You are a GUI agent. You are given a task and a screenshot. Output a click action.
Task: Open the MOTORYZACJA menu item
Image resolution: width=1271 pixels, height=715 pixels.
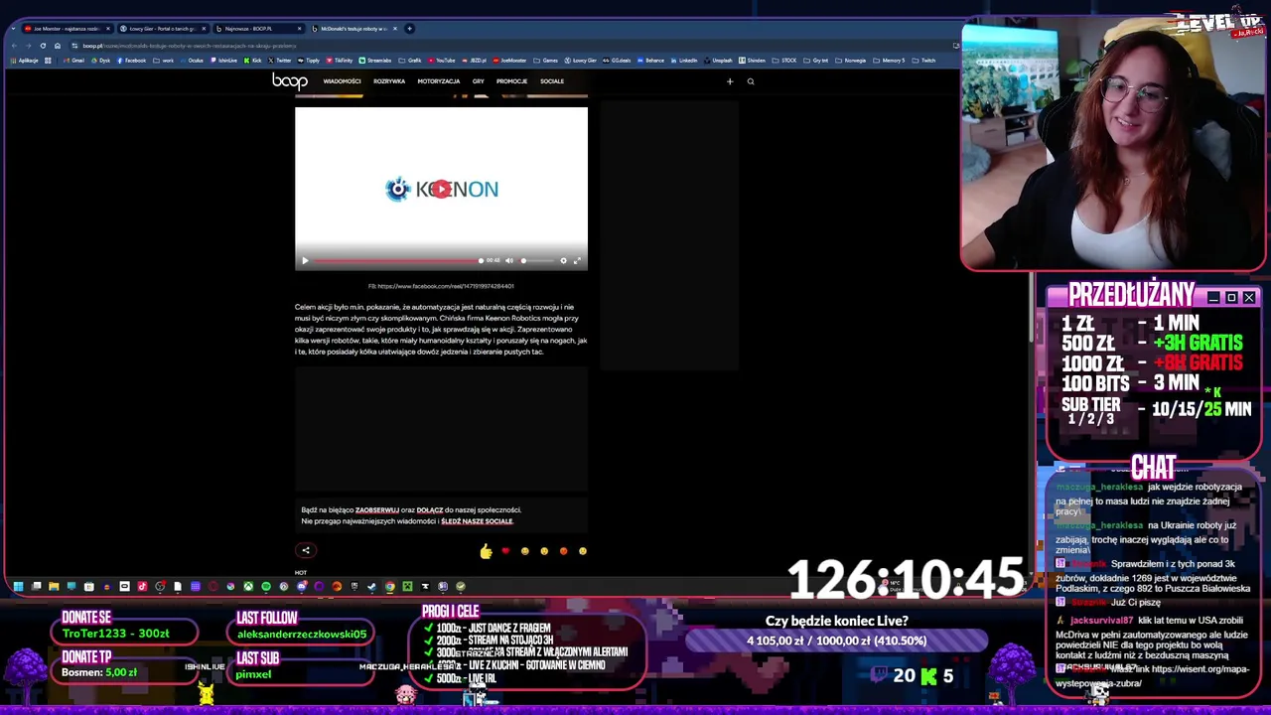point(439,81)
